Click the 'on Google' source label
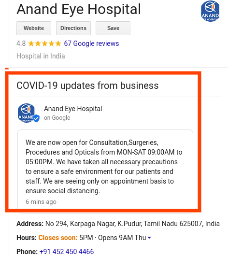228x257 pixels. [57, 118]
